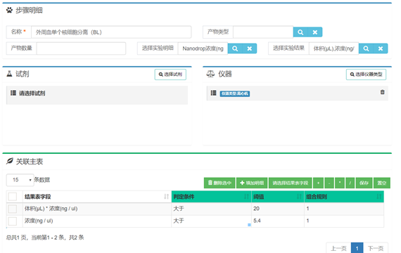Viewport: 401px width, 253px height.
Task: Click threshold value 5.4
Action: (x=257, y=221)
